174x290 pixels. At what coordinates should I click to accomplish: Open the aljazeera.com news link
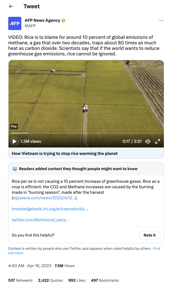coord(44,198)
